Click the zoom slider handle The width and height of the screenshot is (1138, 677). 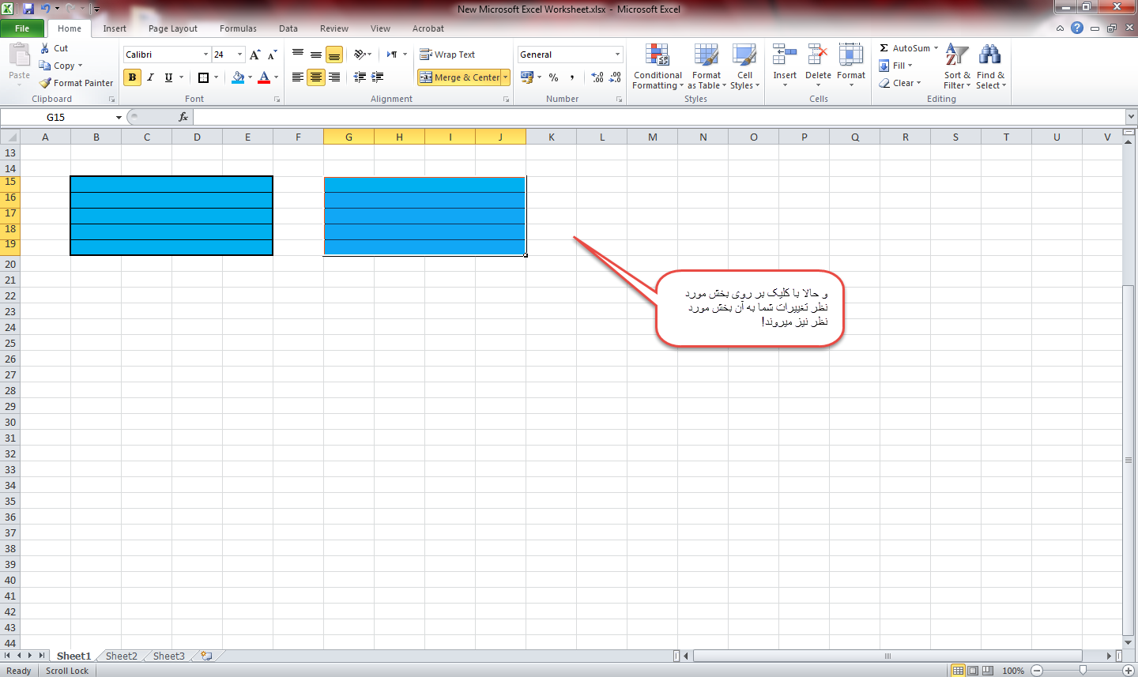pos(1083,670)
